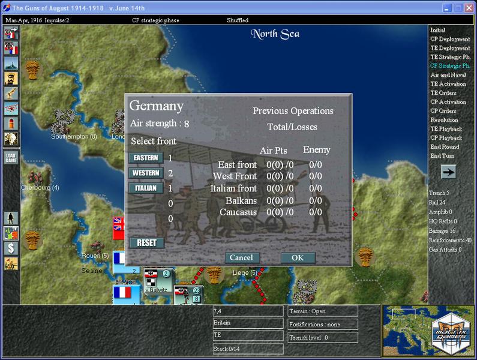Assign air points to the Italian front
477x360 pixels.
[146, 188]
